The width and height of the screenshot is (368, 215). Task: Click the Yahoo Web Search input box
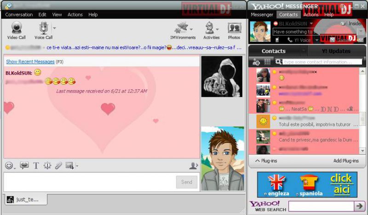[321, 206]
